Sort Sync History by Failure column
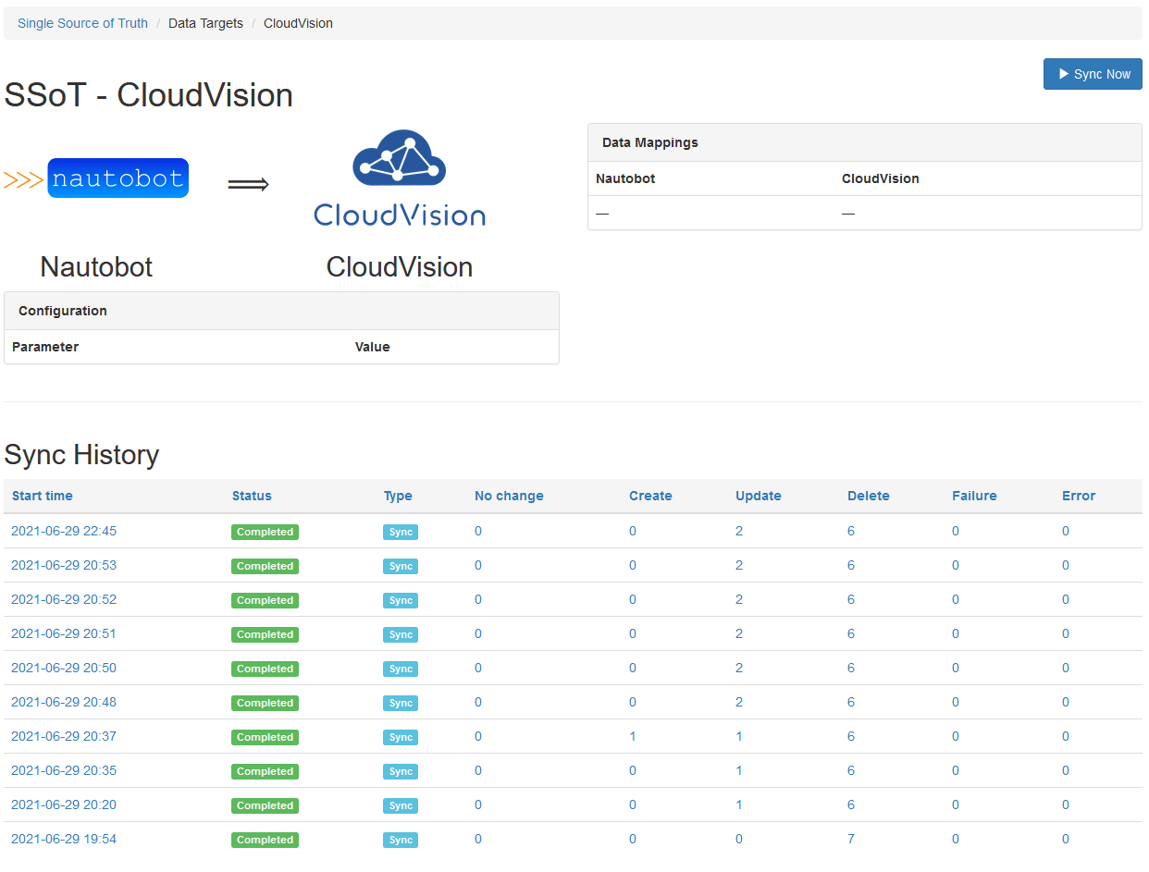The height and width of the screenshot is (872, 1149). pos(974,496)
